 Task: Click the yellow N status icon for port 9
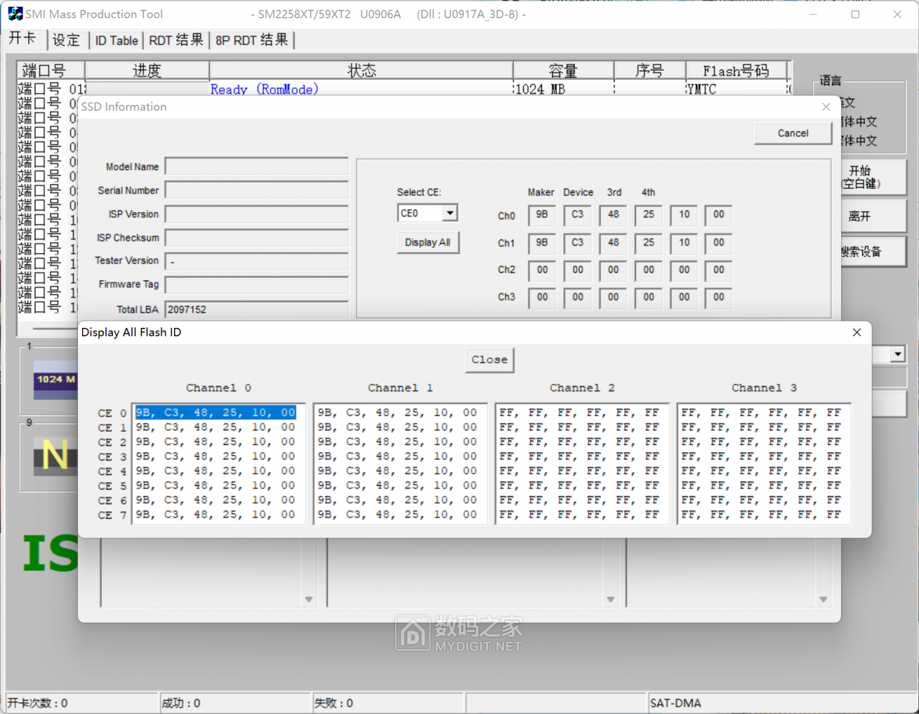coord(55,457)
